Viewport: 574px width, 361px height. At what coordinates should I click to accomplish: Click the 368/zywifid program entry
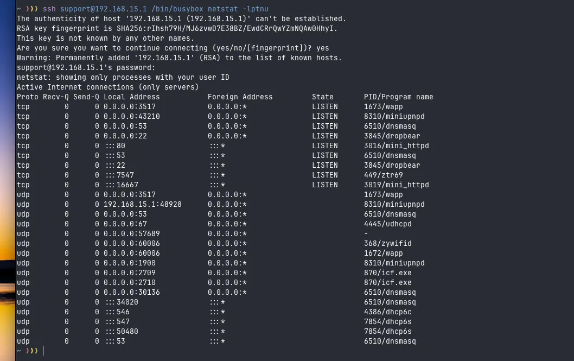(x=388, y=244)
